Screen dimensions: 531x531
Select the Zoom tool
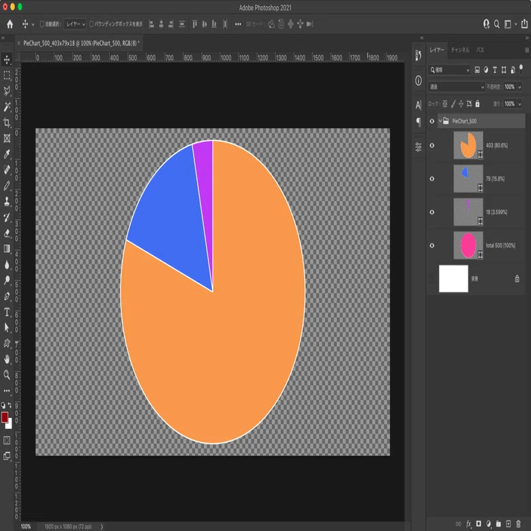[x=7, y=374]
